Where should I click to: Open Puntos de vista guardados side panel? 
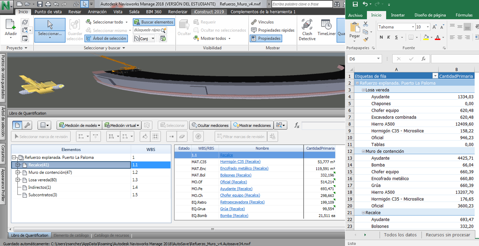(3, 77)
